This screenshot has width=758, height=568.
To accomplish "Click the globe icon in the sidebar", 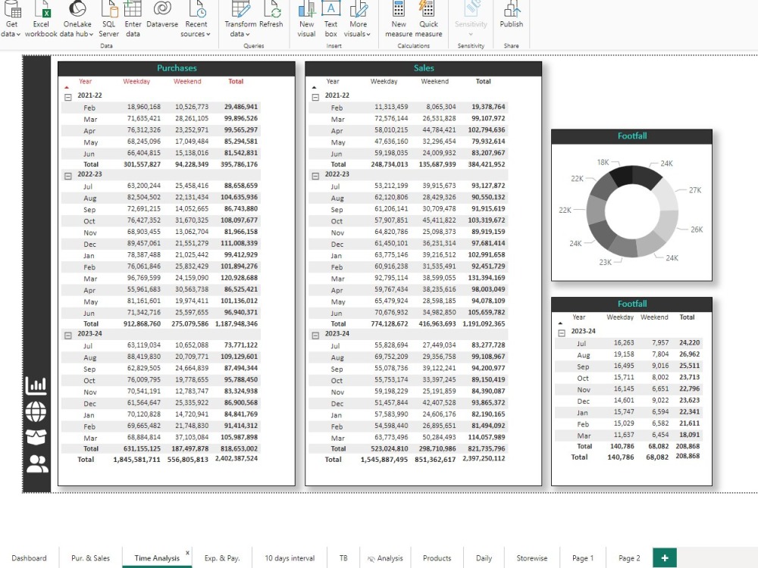I will [x=36, y=413].
